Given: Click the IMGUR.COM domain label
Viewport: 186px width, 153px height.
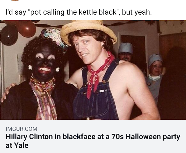Looking at the screenshot, I should pos(22,129).
